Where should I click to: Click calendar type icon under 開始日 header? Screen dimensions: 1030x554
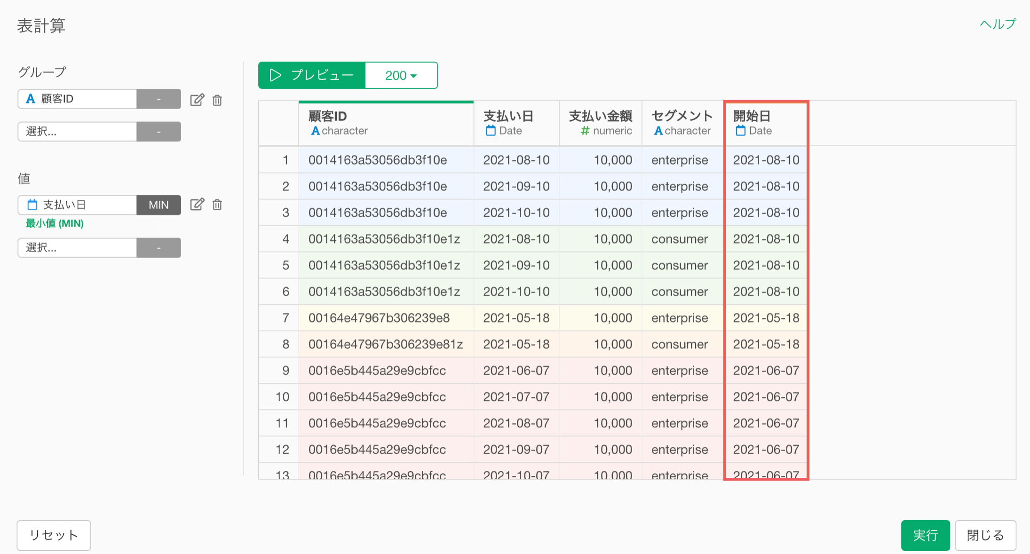click(740, 131)
